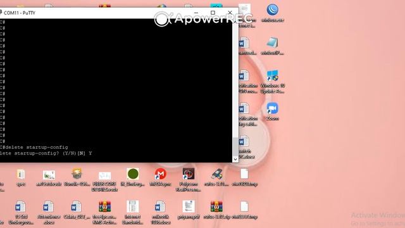
Task: Close the COM11 PuTTY window
Action: pyautogui.click(x=230, y=13)
